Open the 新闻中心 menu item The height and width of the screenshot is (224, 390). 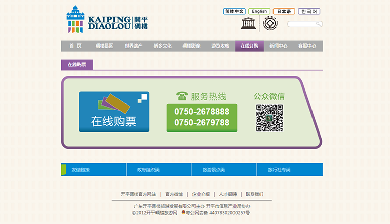click(x=279, y=46)
